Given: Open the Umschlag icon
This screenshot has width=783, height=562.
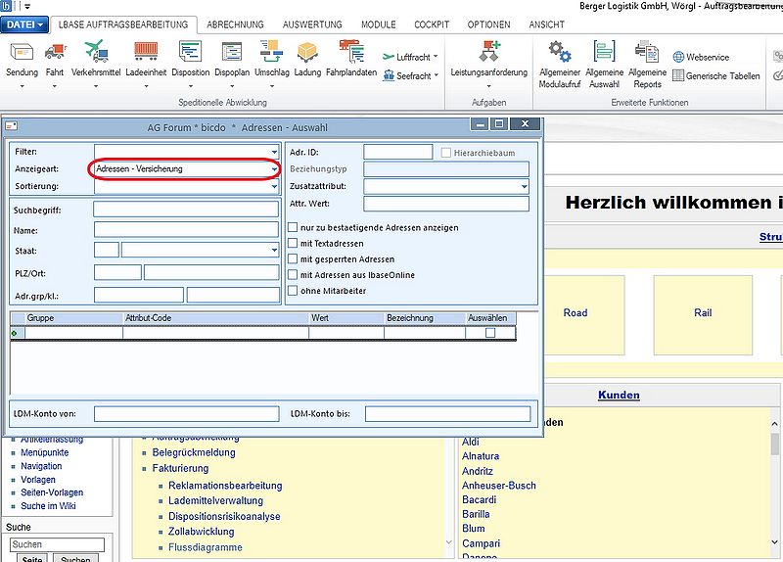Looking at the screenshot, I should [272, 52].
